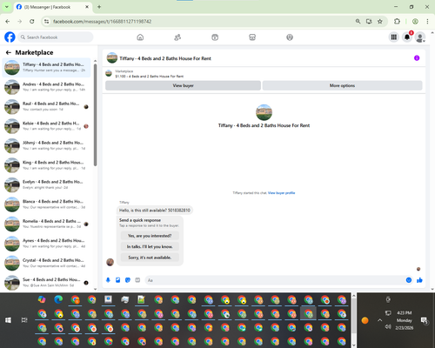
Task: Send quick reply 'Yes, are you interested?'
Action: click(150, 236)
